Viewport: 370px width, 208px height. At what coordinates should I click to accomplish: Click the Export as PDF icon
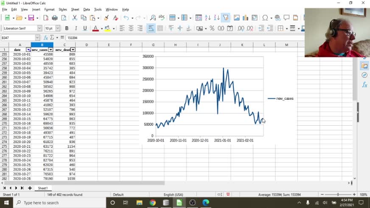(x=46, y=18)
